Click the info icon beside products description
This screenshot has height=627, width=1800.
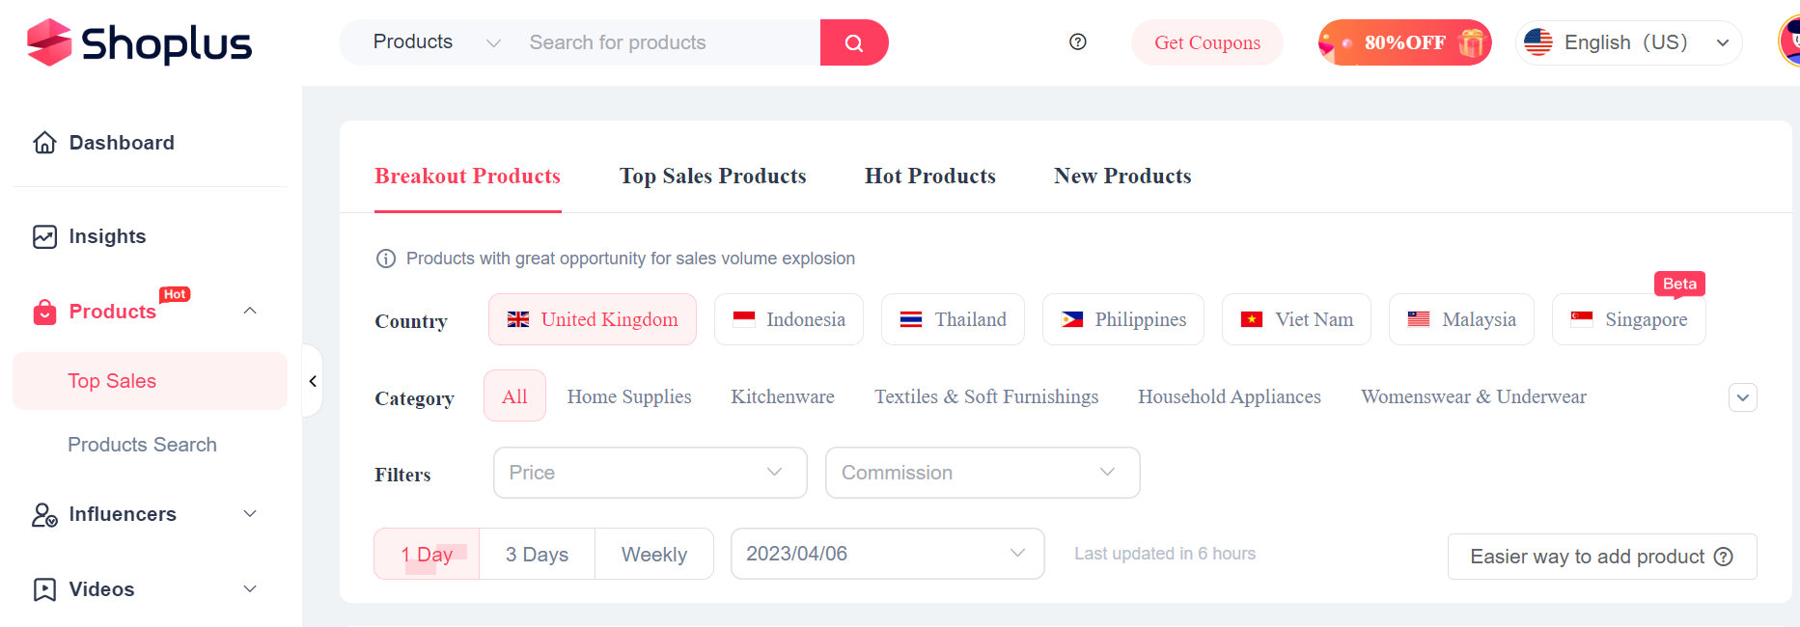point(386,259)
